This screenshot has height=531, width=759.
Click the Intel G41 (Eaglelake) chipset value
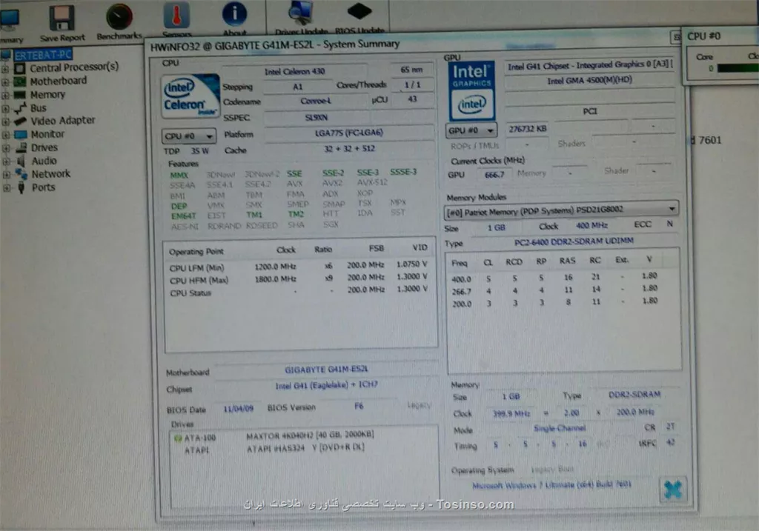point(326,385)
